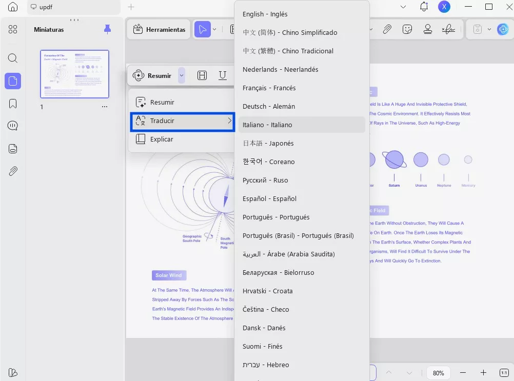Screen dimensions: 514x381
Task: Select Árabe (Arabia Saudita)
Action: 302,254
